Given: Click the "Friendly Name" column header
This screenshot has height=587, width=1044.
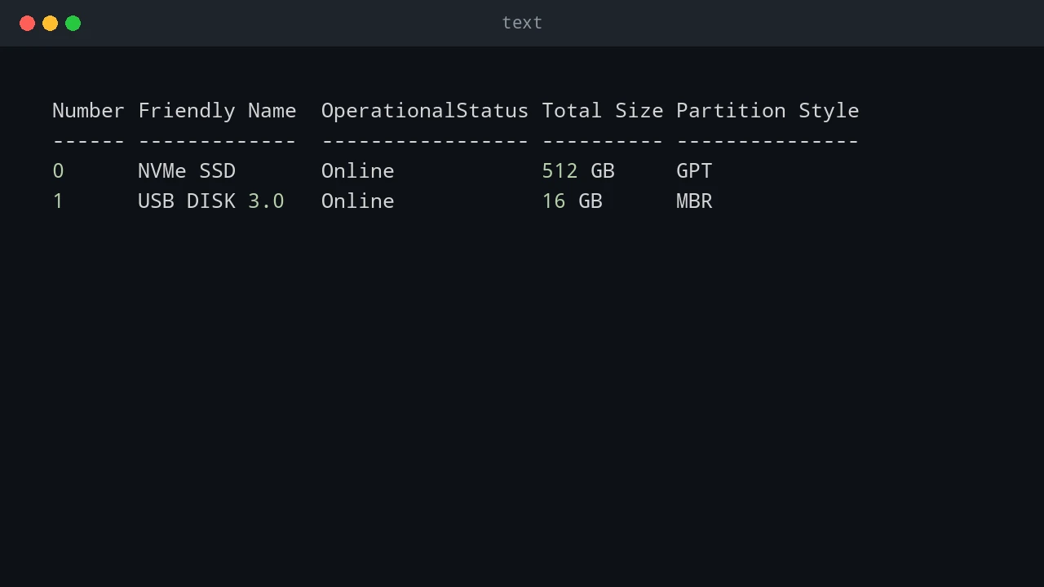Looking at the screenshot, I should 217,111.
